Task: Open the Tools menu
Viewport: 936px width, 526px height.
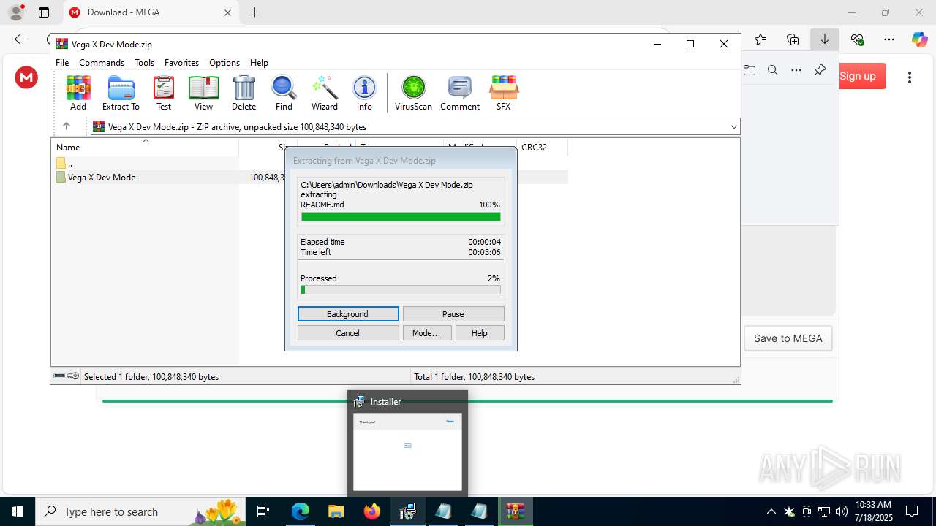Action: pyautogui.click(x=144, y=63)
